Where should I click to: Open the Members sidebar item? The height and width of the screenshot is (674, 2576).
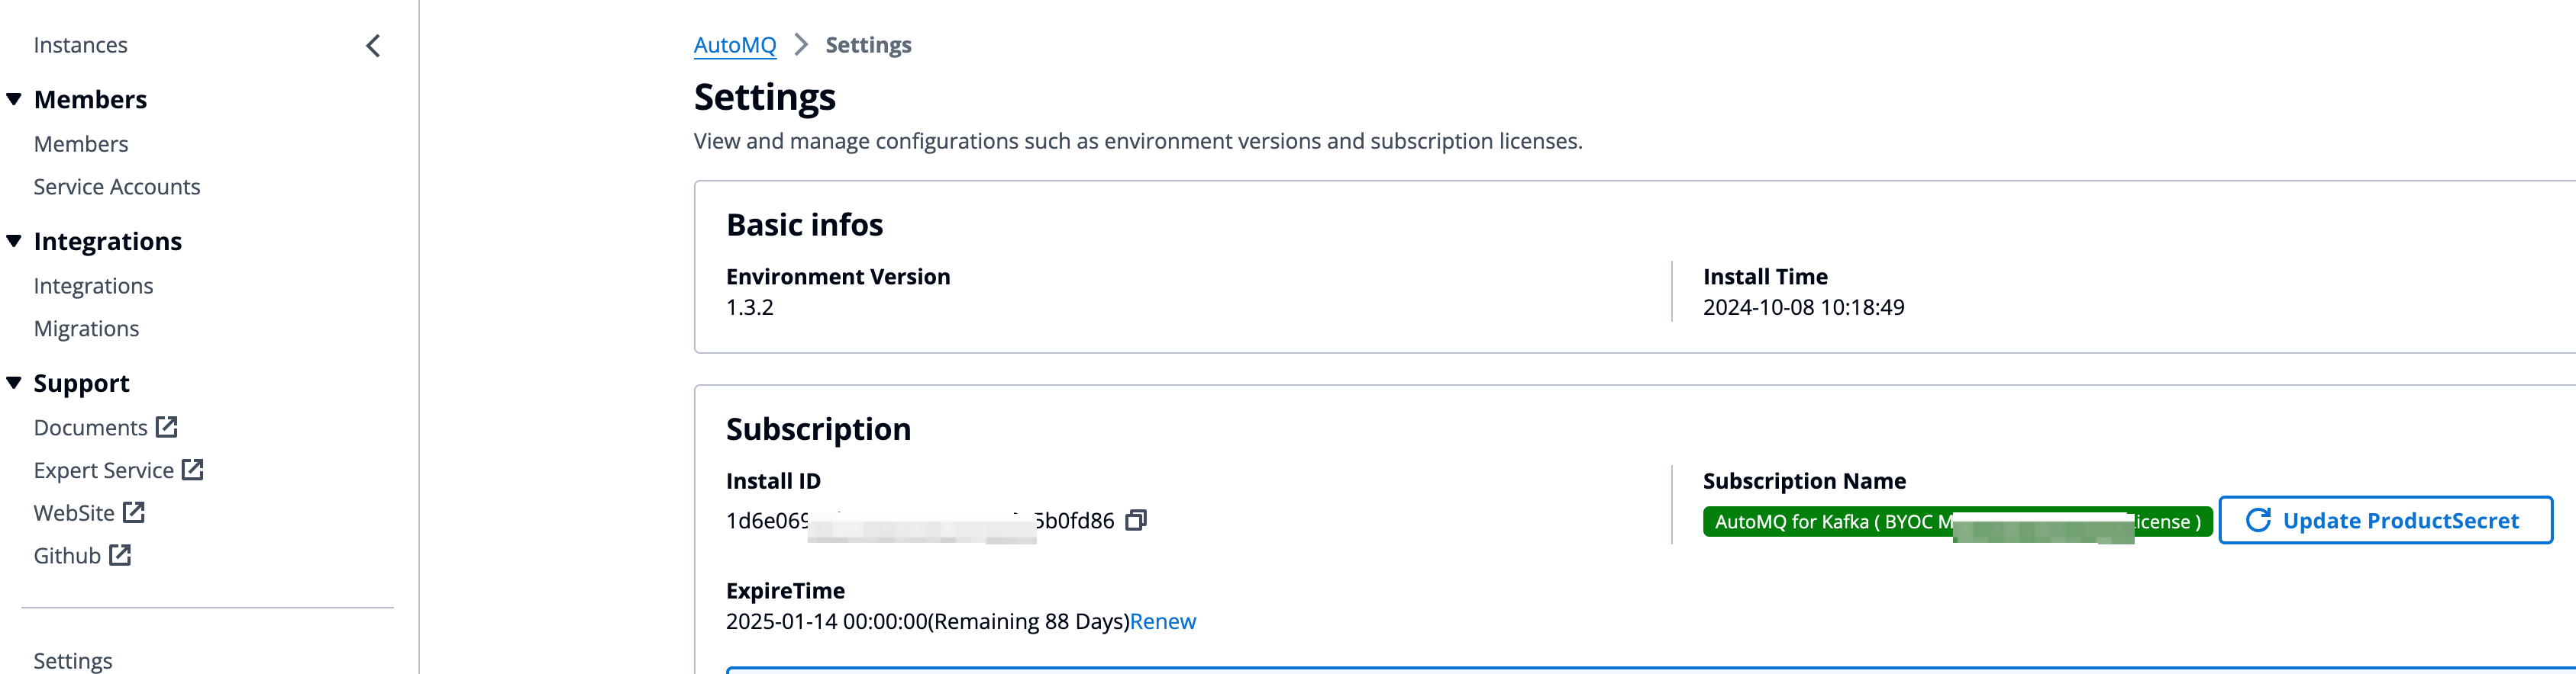[x=81, y=144]
